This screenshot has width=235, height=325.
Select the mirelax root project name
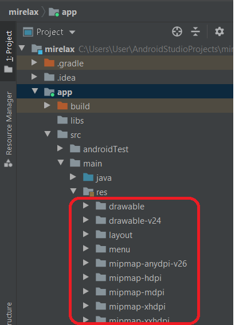pyautogui.click(x=60, y=49)
